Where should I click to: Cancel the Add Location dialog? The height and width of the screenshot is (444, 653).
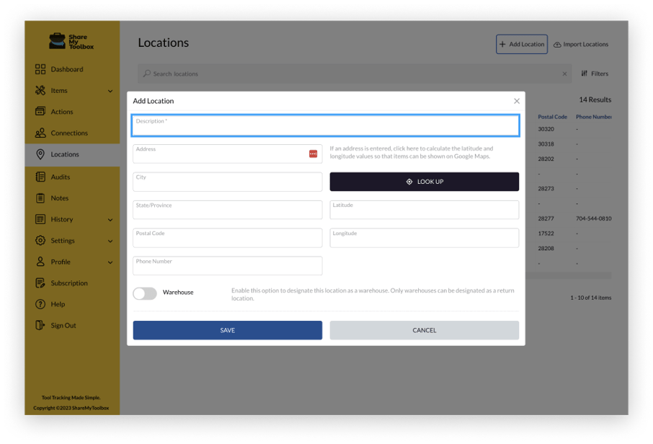click(424, 330)
